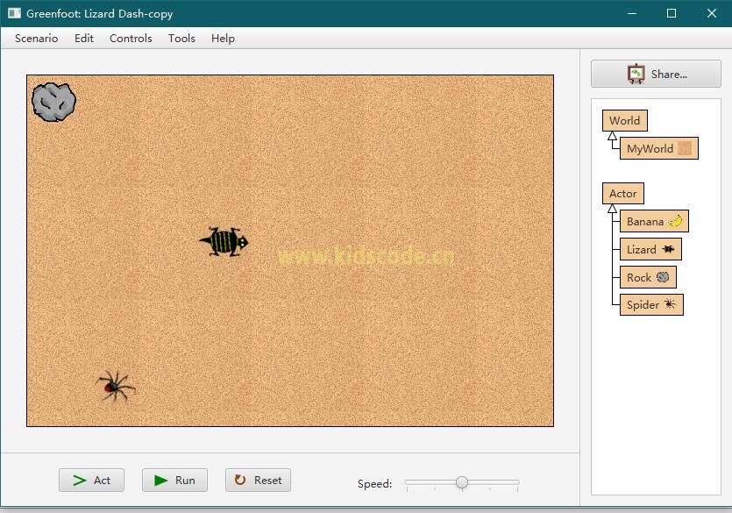The image size is (732, 513).
Task: Click the Act button
Action: (x=91, y=480)
